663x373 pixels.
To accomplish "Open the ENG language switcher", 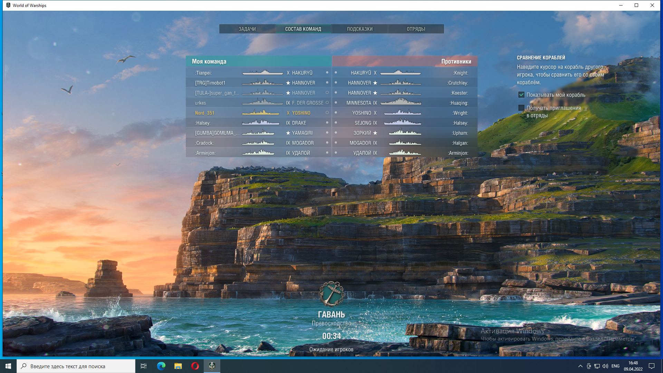I will [x=615, y=366].
